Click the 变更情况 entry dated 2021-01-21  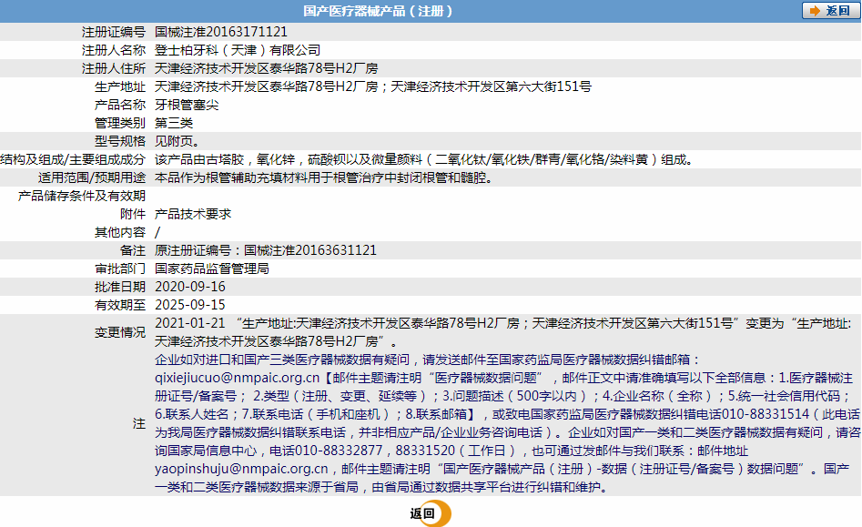coord(503,332)
